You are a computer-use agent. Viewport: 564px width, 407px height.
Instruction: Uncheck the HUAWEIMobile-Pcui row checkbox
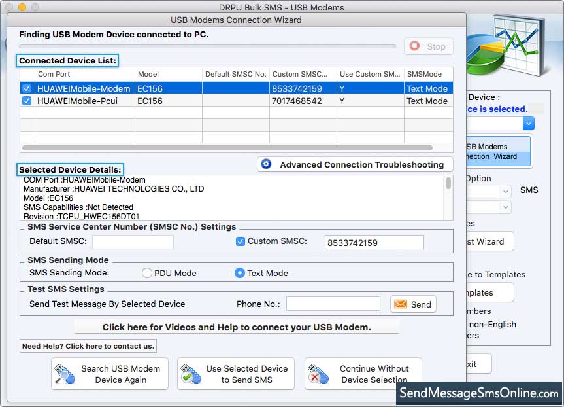tap(27, 101)
